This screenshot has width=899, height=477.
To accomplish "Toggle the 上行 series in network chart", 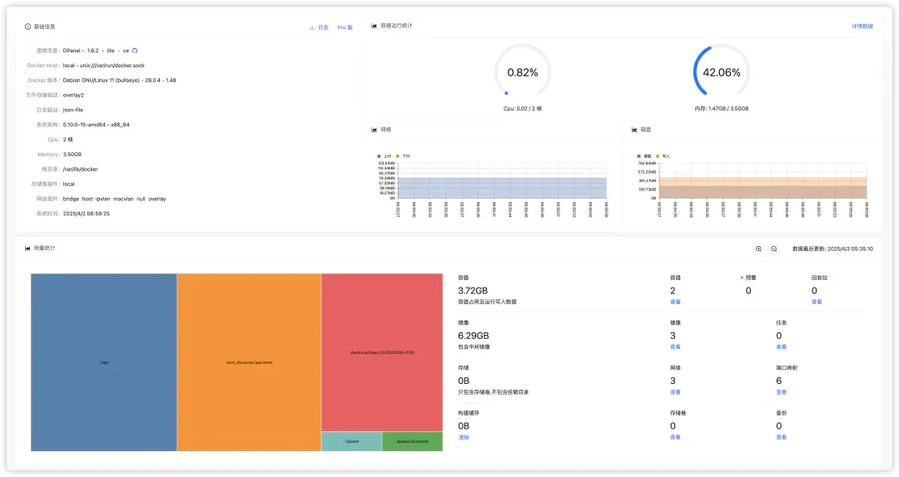I will click(384, 155).
